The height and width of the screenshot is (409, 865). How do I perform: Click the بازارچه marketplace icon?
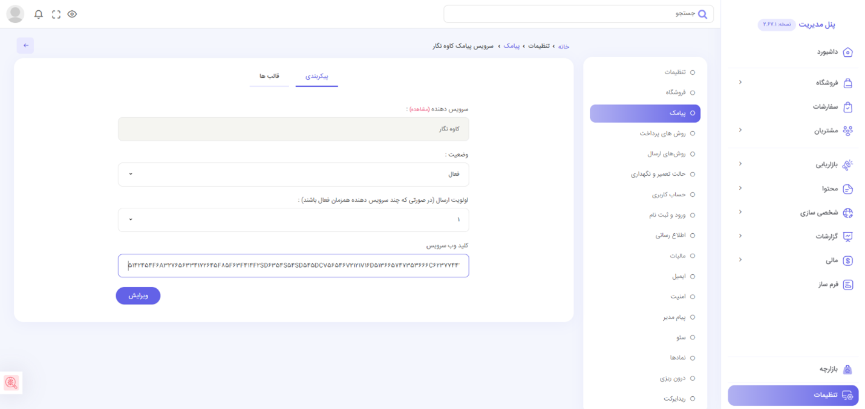coord(847,369)
